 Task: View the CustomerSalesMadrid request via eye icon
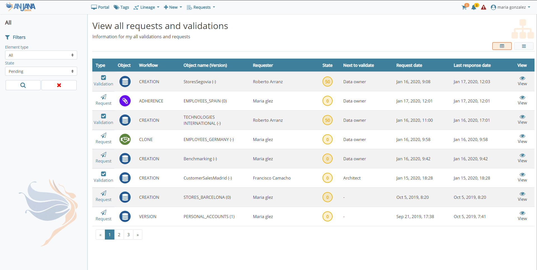pos(522,175)
